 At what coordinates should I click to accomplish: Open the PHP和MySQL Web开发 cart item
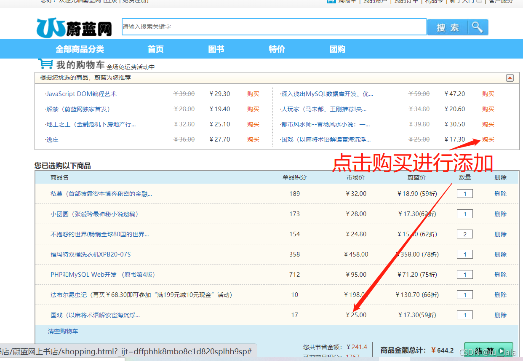103,275
